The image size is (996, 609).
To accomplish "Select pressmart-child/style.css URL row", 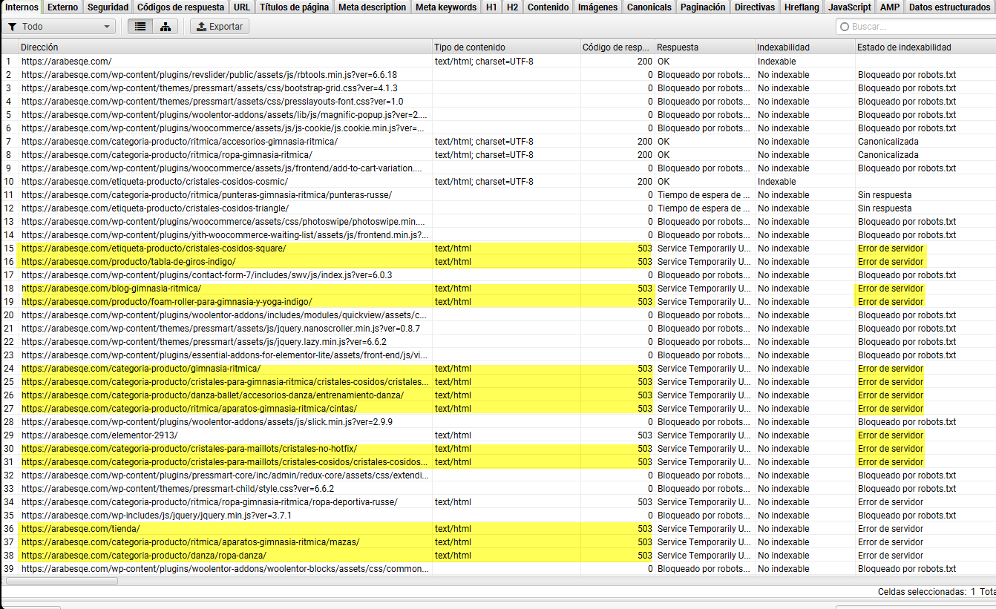I will pos(178,489).
